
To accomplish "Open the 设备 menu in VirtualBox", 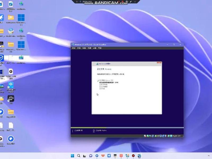I will click(x=95, y=48).
